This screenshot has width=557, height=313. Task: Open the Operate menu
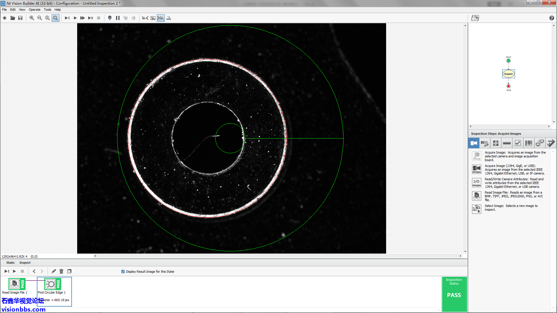point(35,10)
